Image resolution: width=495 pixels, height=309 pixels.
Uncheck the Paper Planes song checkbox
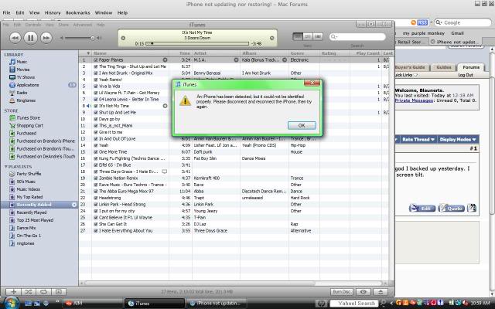pos(95,60)
